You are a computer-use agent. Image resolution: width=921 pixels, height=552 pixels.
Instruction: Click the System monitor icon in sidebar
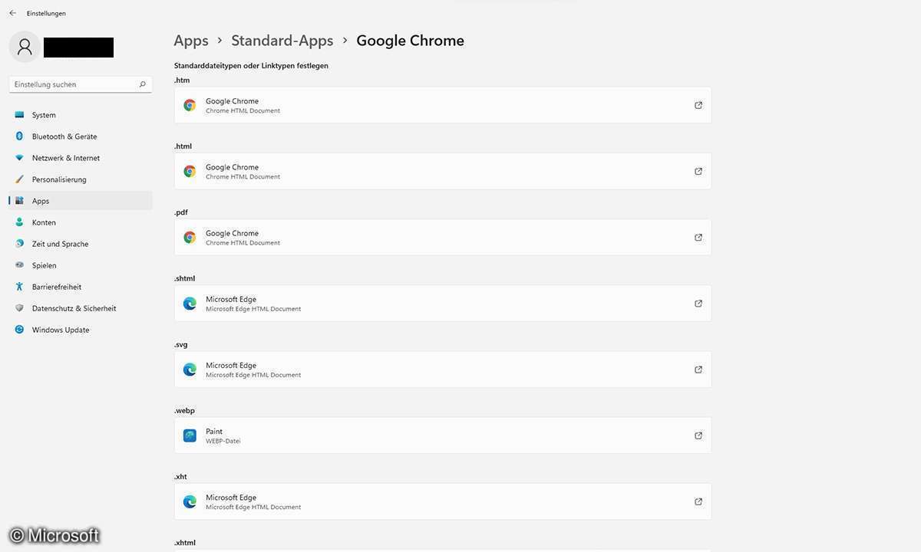point(19,115)
